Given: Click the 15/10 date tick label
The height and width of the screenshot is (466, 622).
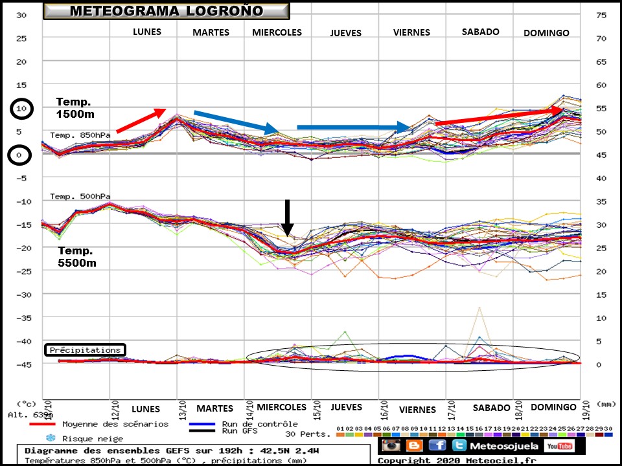Looking at the screenshot, I should tap(317, 410).
